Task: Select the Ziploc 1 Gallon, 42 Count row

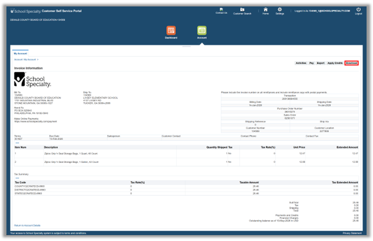Action: tap(186, 162)
